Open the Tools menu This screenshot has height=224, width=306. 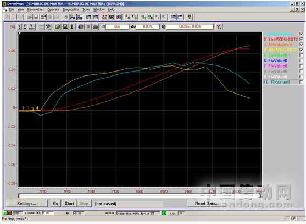click(x=86, y=9)
